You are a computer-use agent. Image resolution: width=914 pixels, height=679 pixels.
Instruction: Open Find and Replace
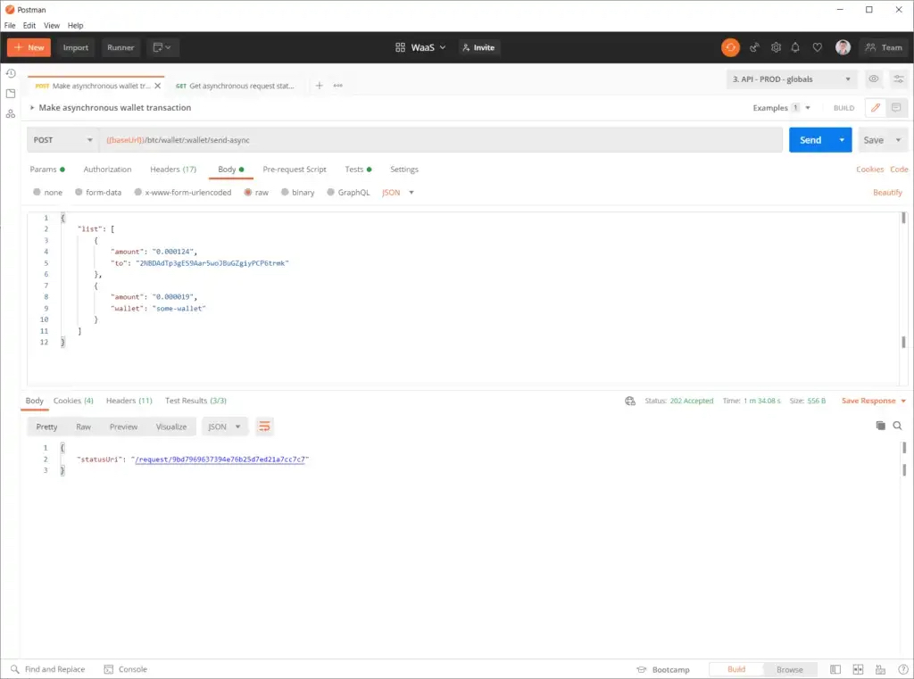point(48,669)
